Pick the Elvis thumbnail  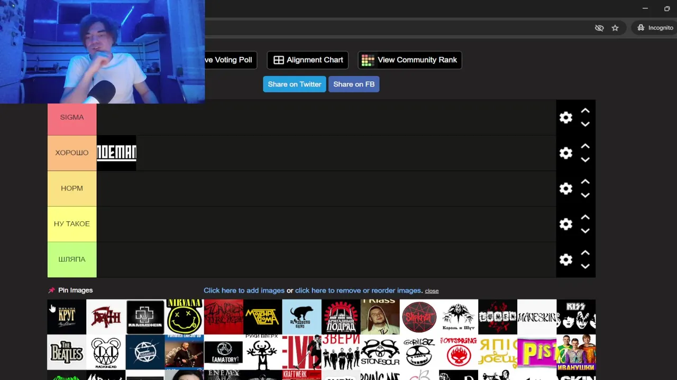301,352
